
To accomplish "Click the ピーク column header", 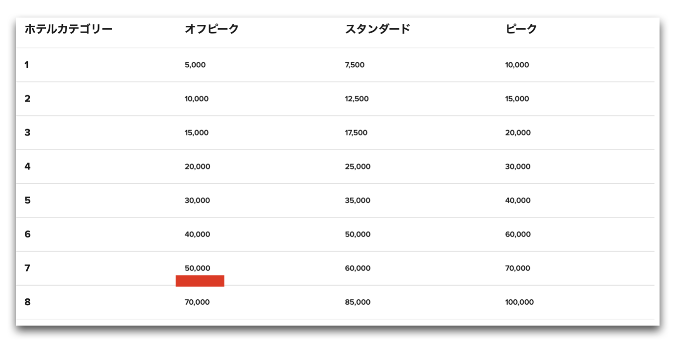I will (x=521, y=29).
